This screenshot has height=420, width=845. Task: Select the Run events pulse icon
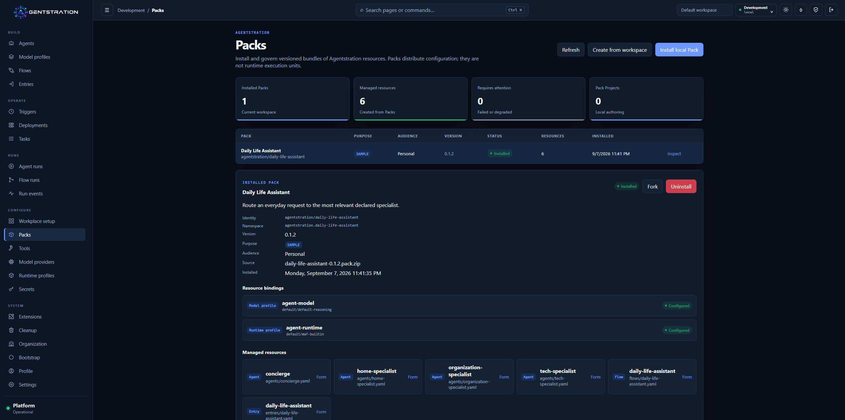[x=11, y=193]
